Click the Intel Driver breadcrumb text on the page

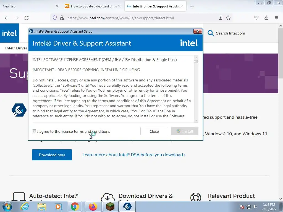point(16,48)
